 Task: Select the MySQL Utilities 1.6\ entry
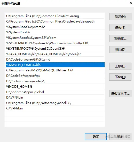click(55, 70)
